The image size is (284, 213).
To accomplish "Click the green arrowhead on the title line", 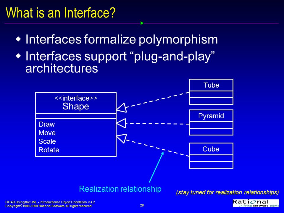I will 142,23.
